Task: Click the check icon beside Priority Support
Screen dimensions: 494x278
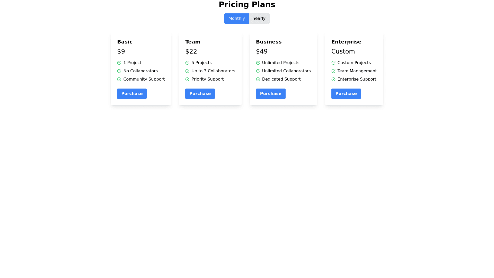Action: (x=187, y=79)
